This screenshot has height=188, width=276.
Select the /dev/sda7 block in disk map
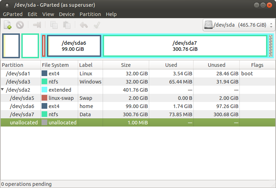(x=185, y=46)
